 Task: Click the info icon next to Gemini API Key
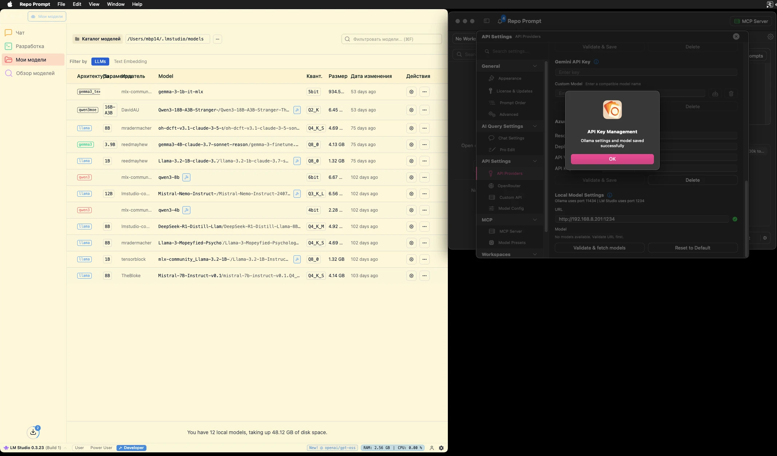click(x=596, y=62)
